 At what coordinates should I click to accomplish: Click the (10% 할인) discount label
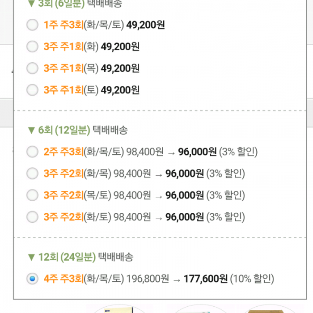252,279
